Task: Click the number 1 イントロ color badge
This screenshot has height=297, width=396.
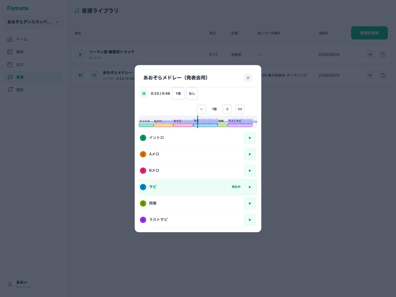Action: (143, 138)
